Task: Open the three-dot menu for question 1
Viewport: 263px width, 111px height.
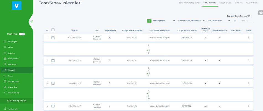Action: (x=249, y=38)
